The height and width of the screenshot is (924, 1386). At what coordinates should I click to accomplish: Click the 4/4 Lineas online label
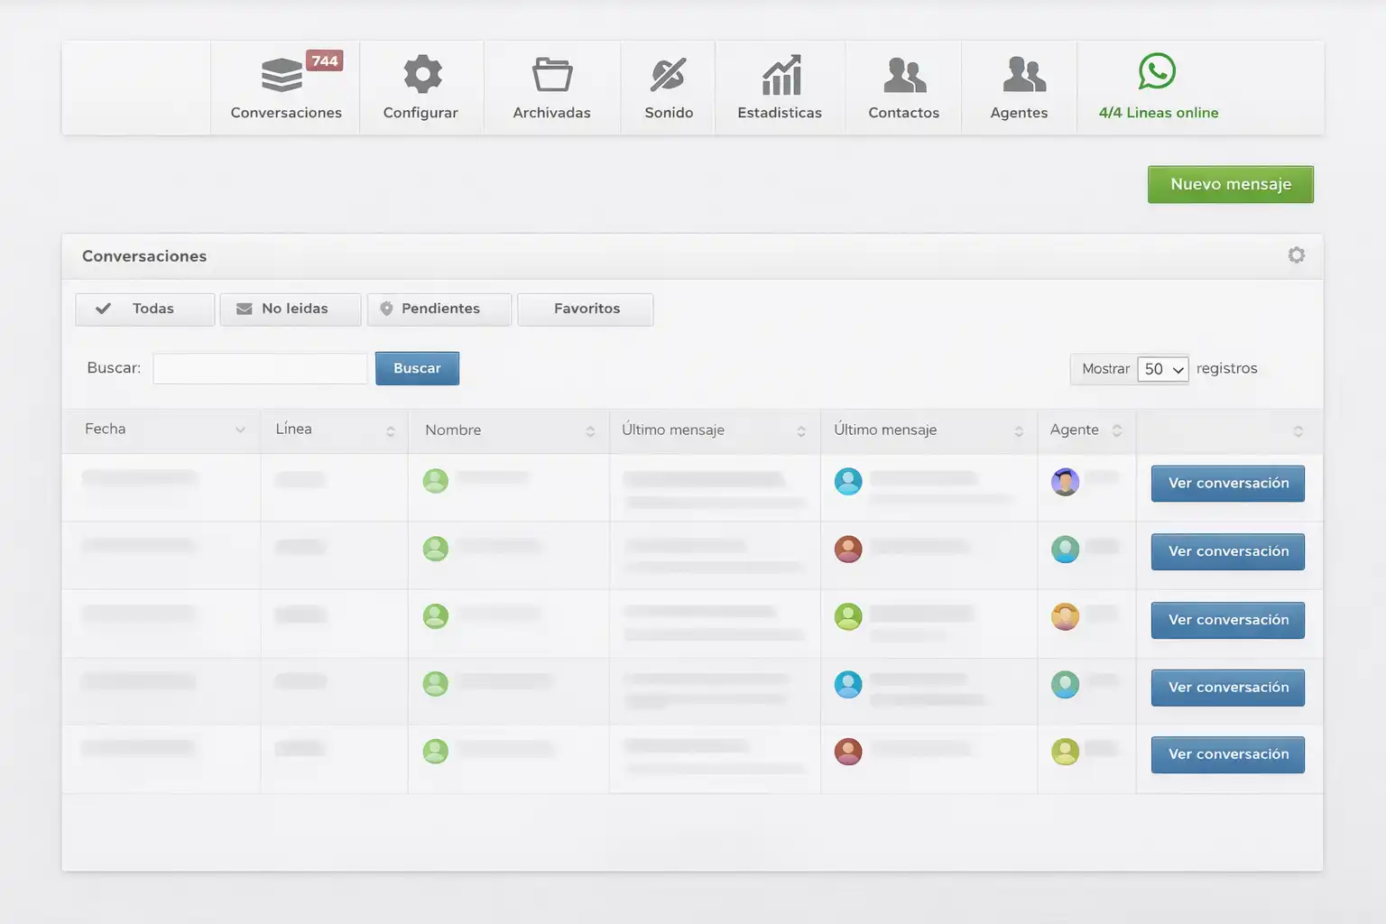1159,113
